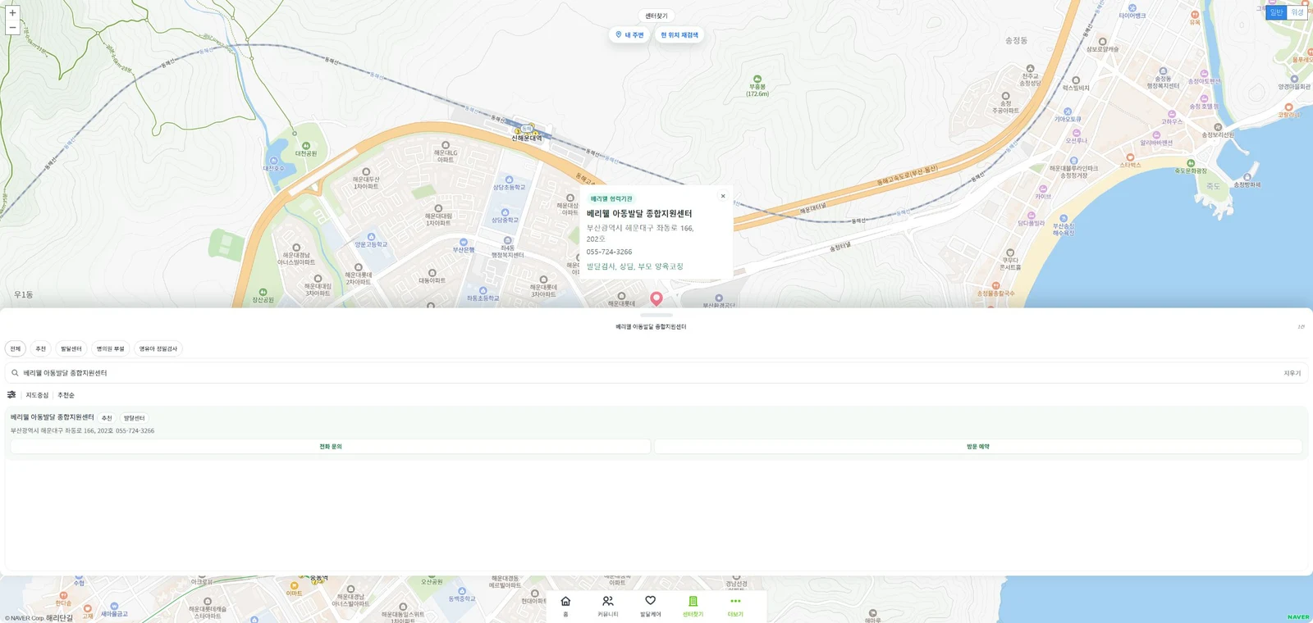Sort results by 지도중심

(37, 395)
